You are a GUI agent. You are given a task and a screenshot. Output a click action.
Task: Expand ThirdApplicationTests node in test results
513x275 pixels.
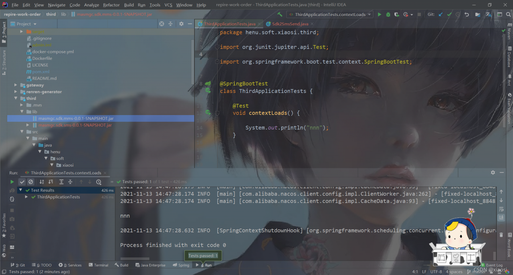[26, 197]
